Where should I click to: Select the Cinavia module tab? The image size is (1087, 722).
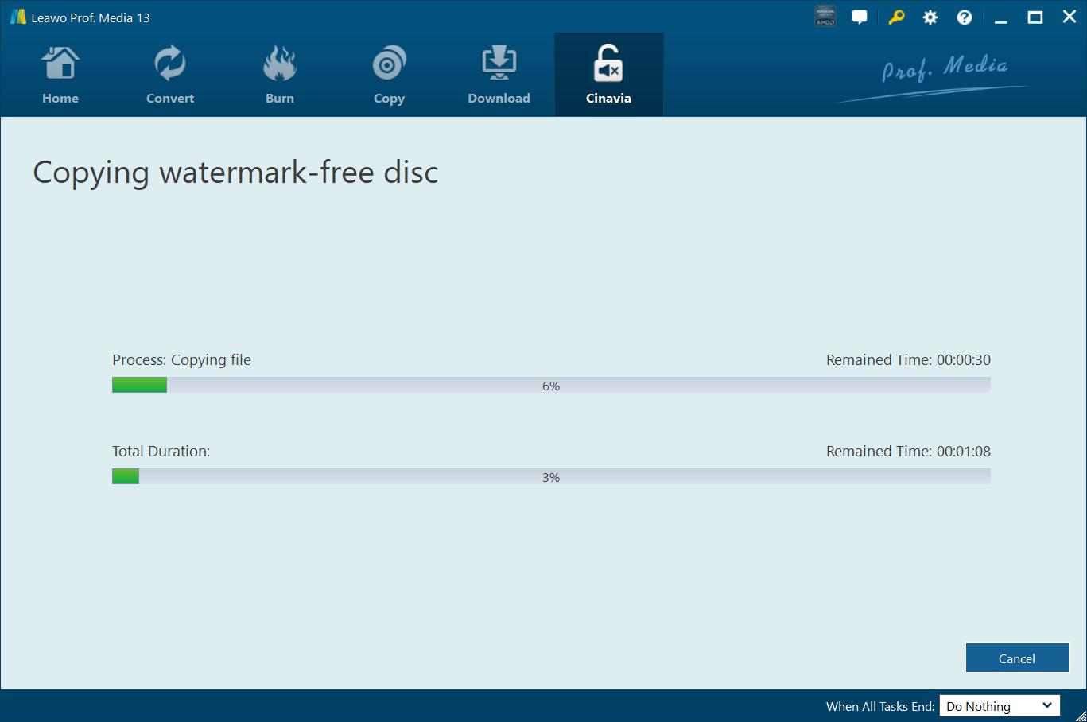click(x=608, y=75)
